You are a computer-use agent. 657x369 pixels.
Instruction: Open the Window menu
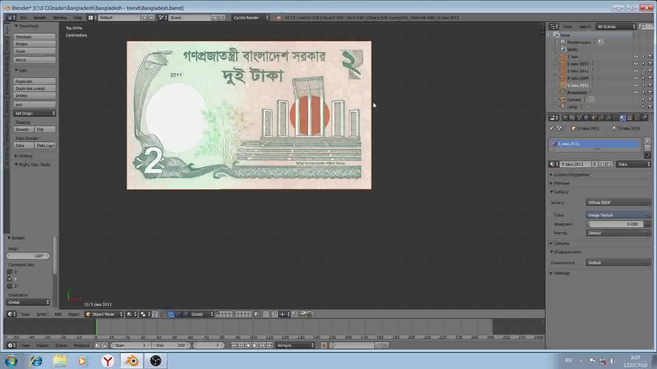(60, 17)
